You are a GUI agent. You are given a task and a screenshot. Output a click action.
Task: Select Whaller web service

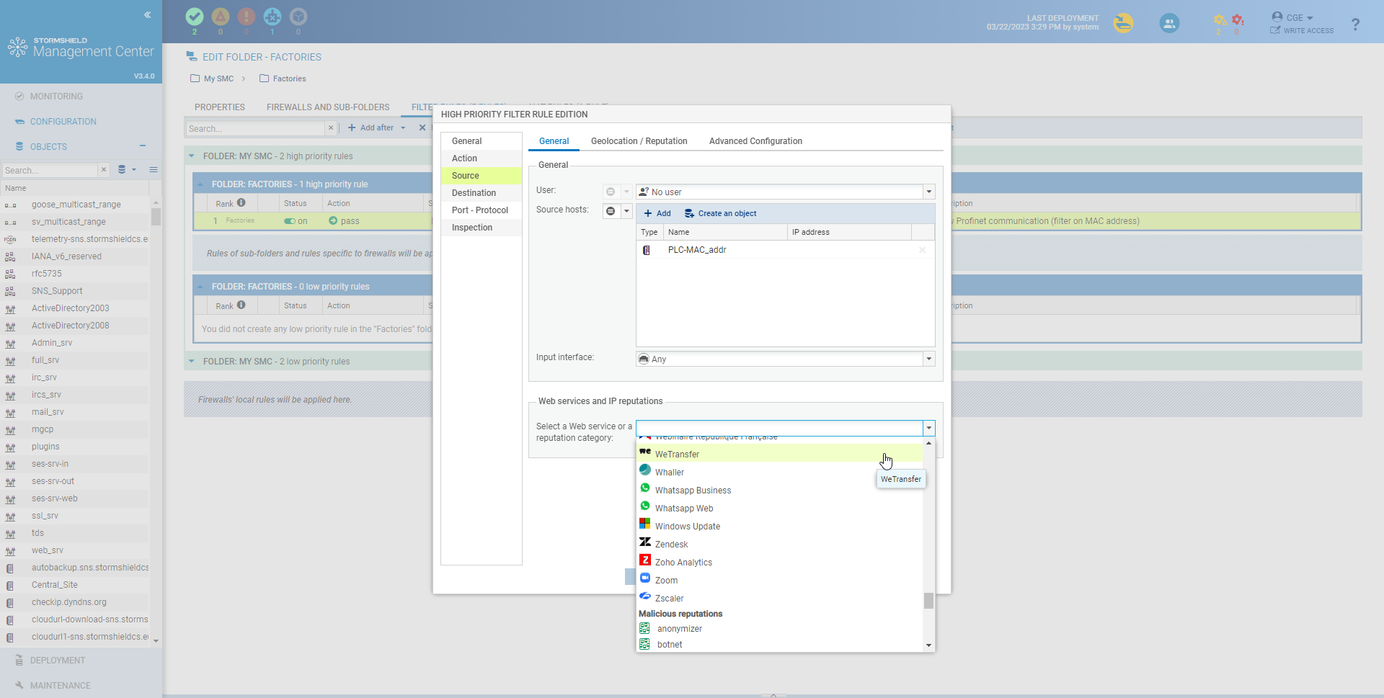point(779,472)
